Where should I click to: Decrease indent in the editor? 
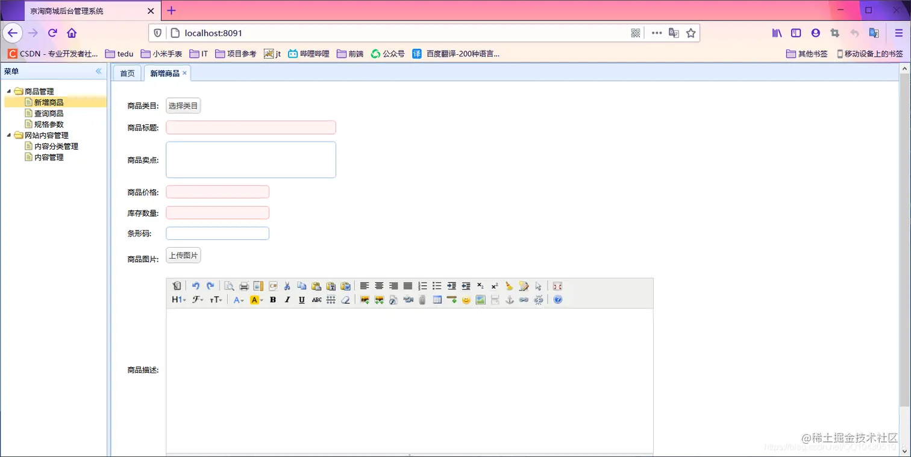click(x=466, y=286)
